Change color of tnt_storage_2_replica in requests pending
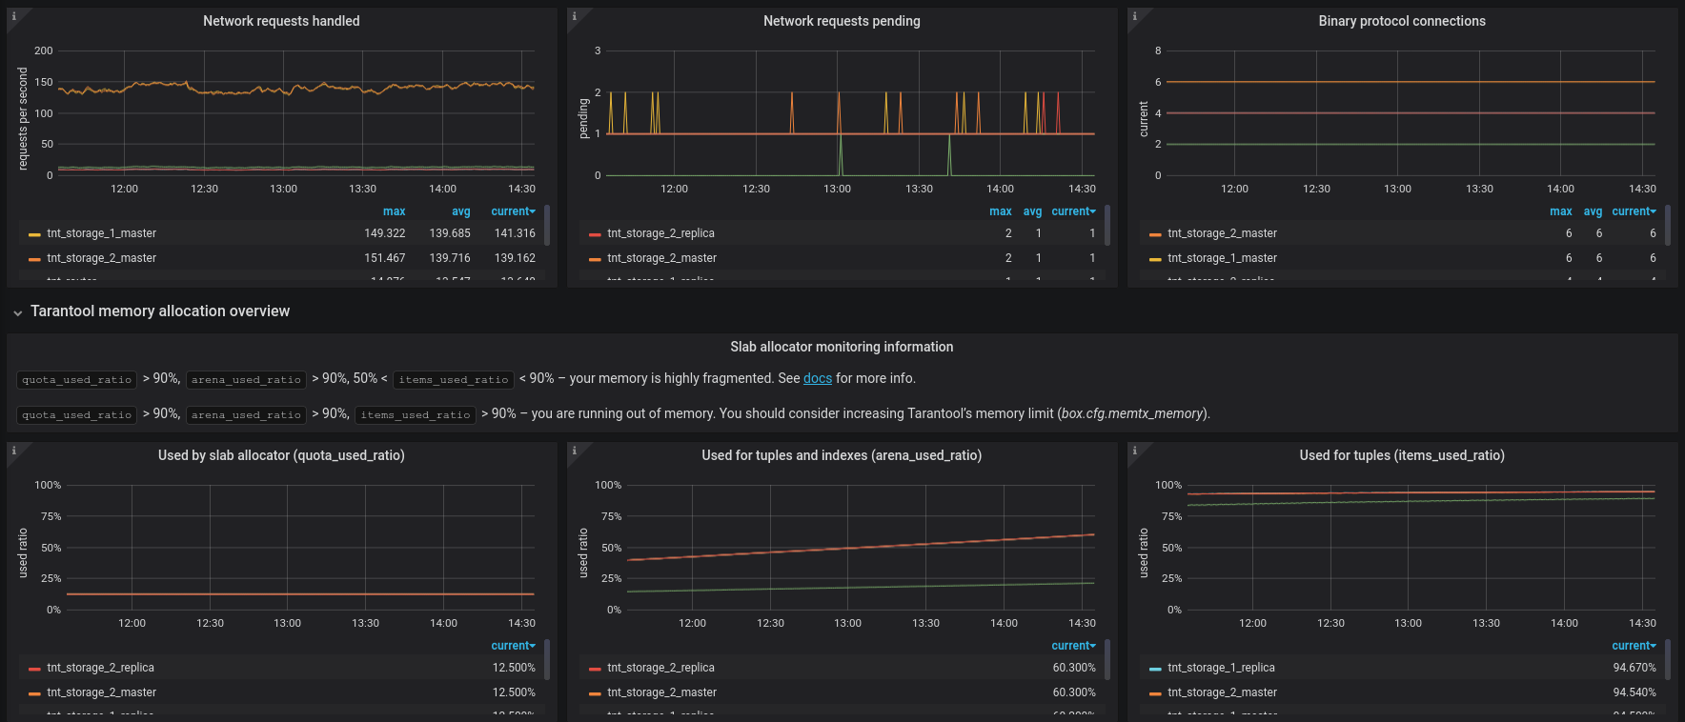The width and height of the screenshot is (1685, 722). tap(595, 234)
